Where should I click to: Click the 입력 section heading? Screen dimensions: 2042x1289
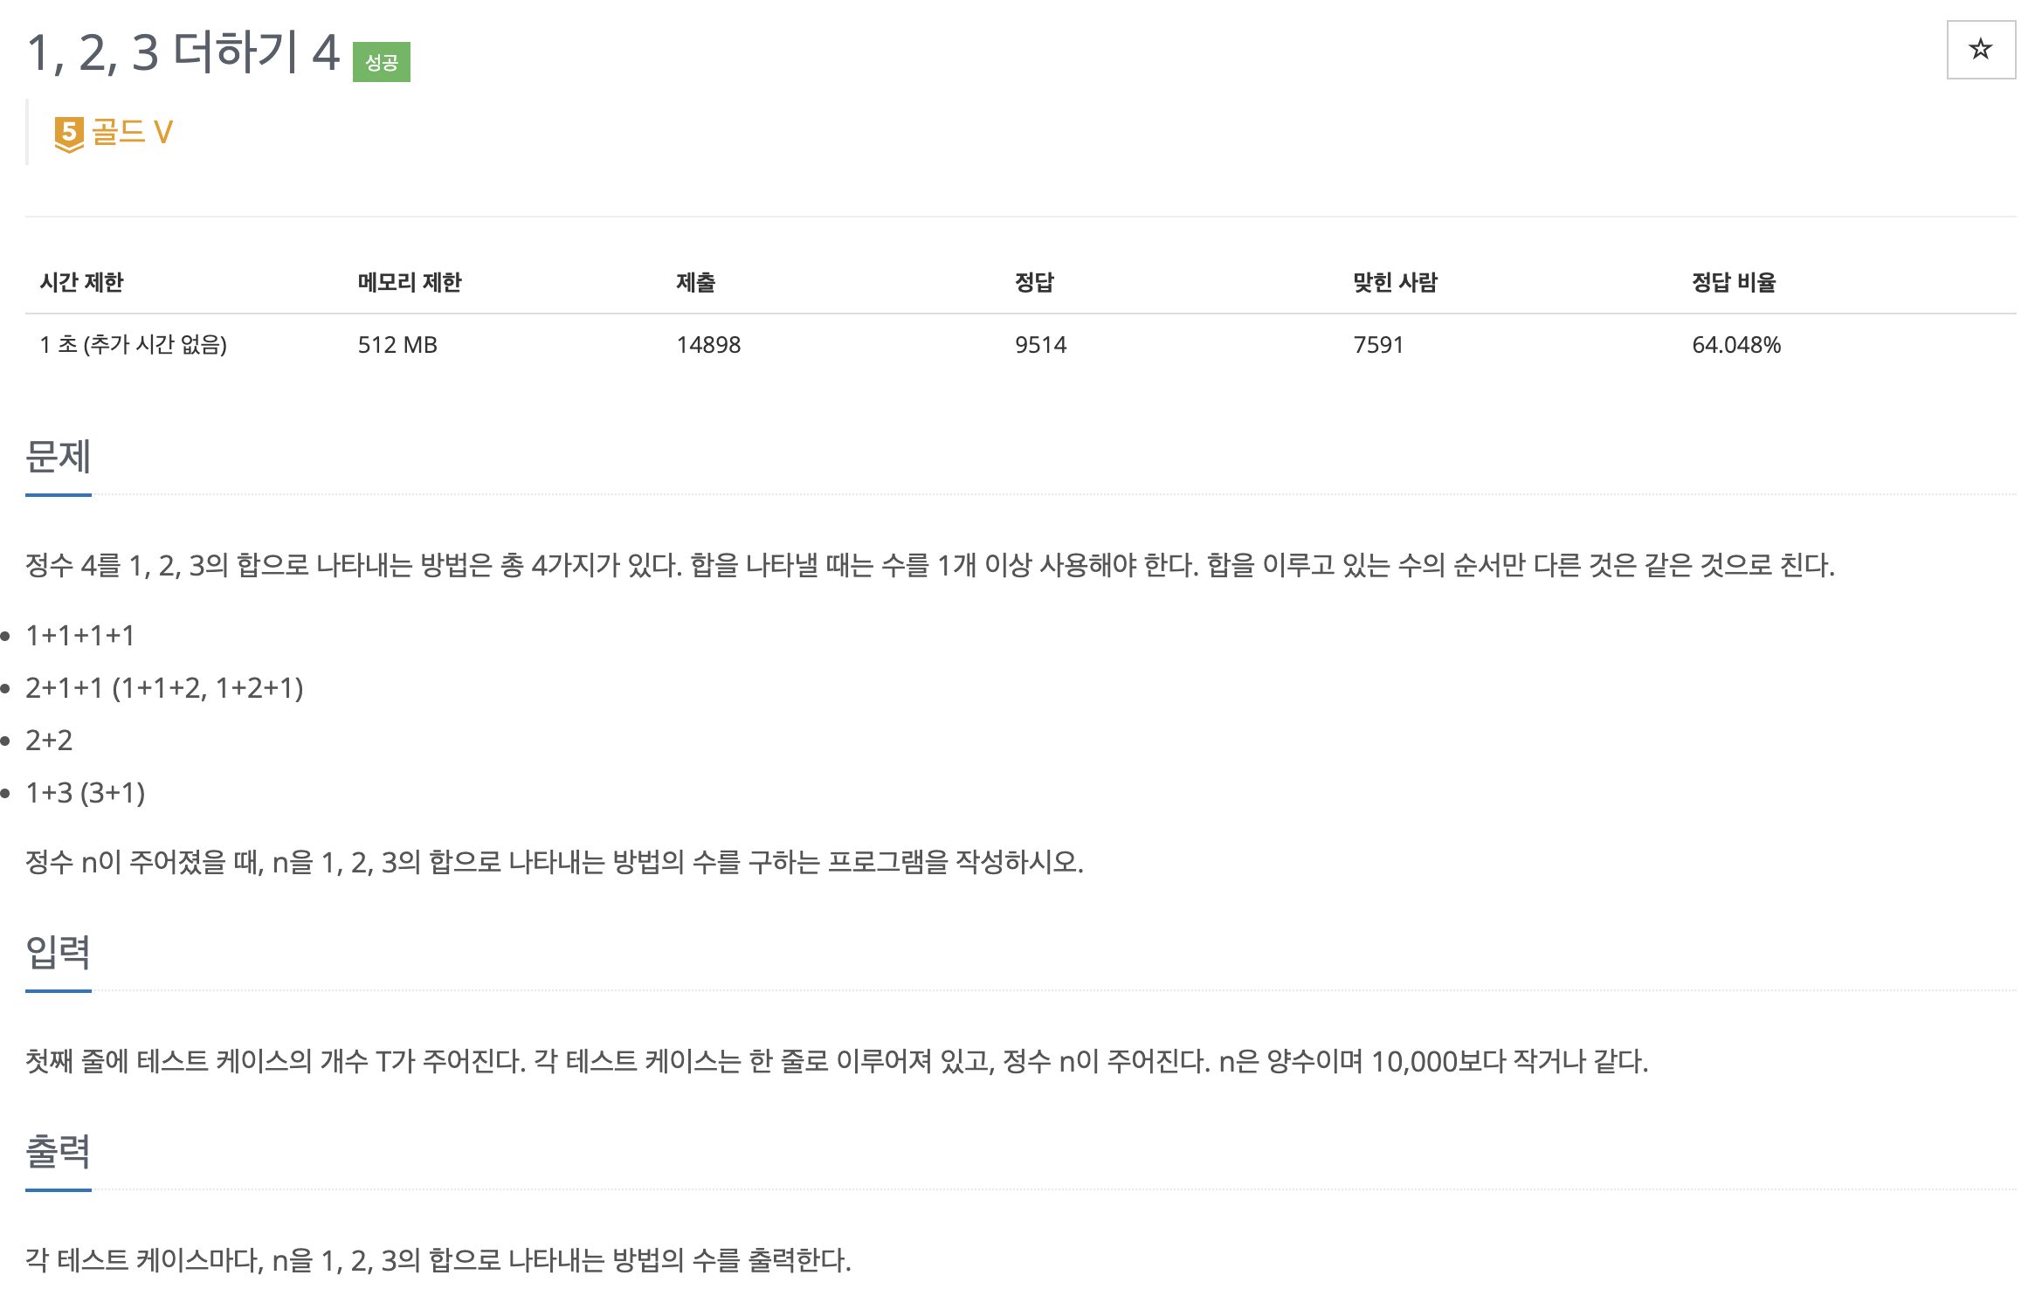click(x=59, y=952)
